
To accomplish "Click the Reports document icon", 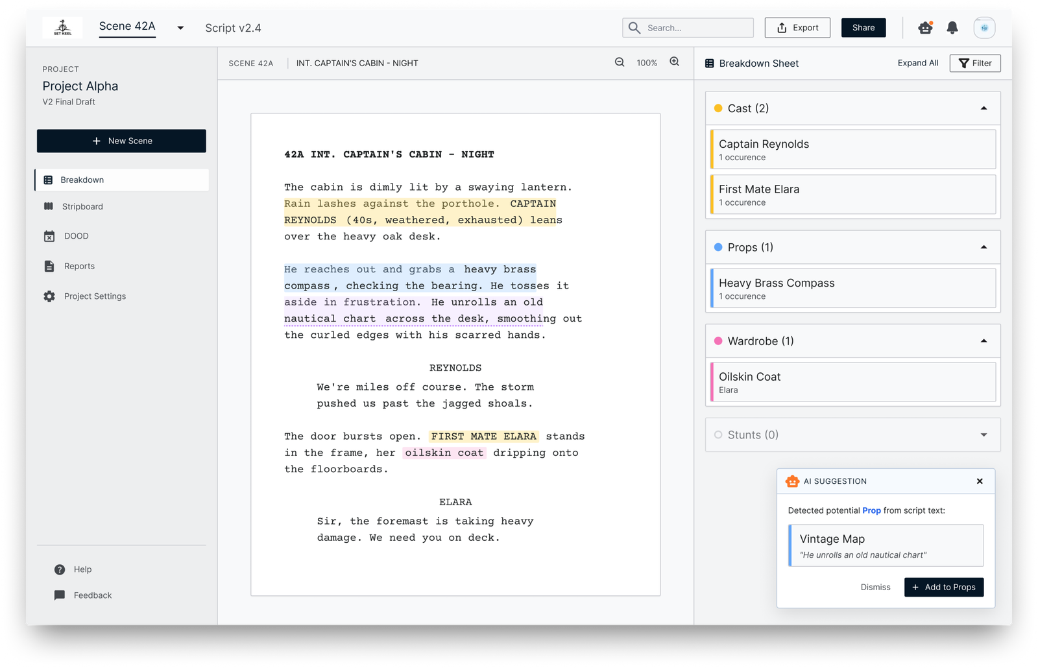I will (x=49, y=266).
